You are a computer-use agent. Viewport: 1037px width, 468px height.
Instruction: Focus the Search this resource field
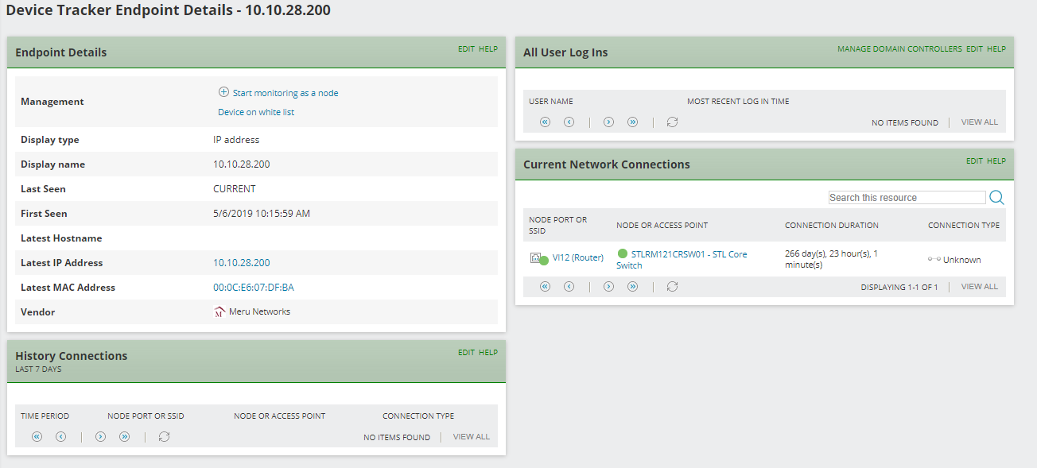[907, 197]
